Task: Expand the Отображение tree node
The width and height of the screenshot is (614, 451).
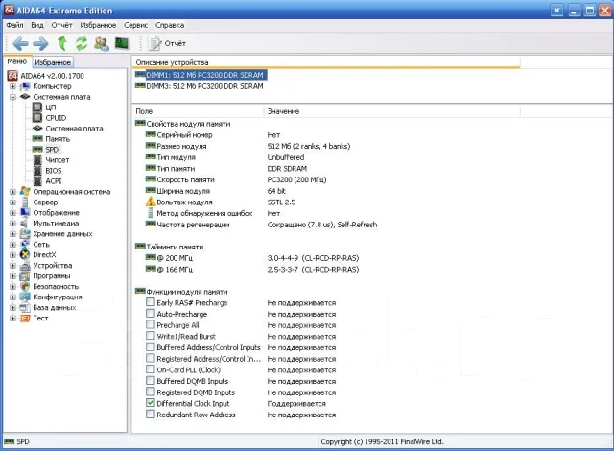Action: point(12,213)
